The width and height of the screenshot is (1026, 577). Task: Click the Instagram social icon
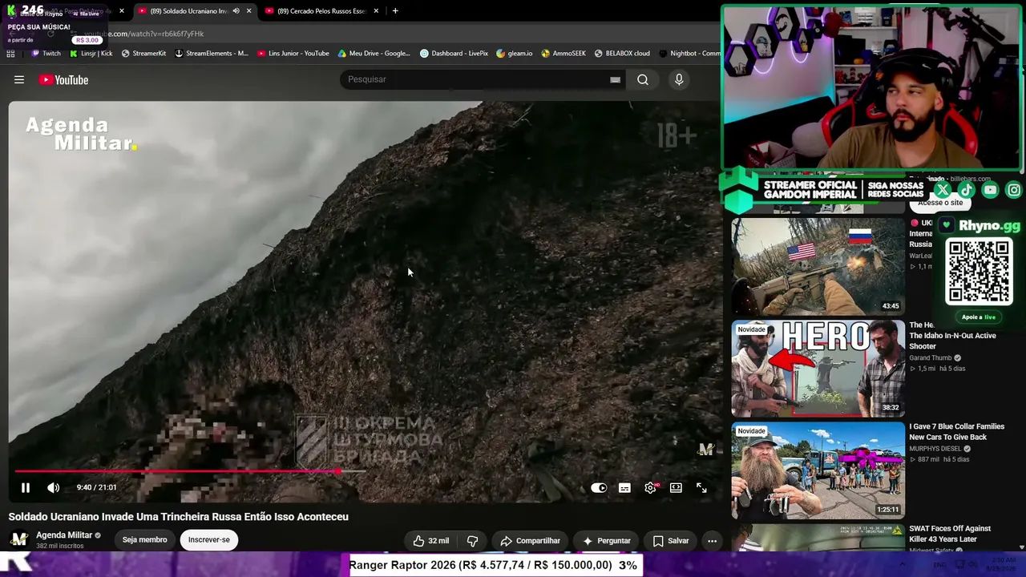click(1014, 190)
